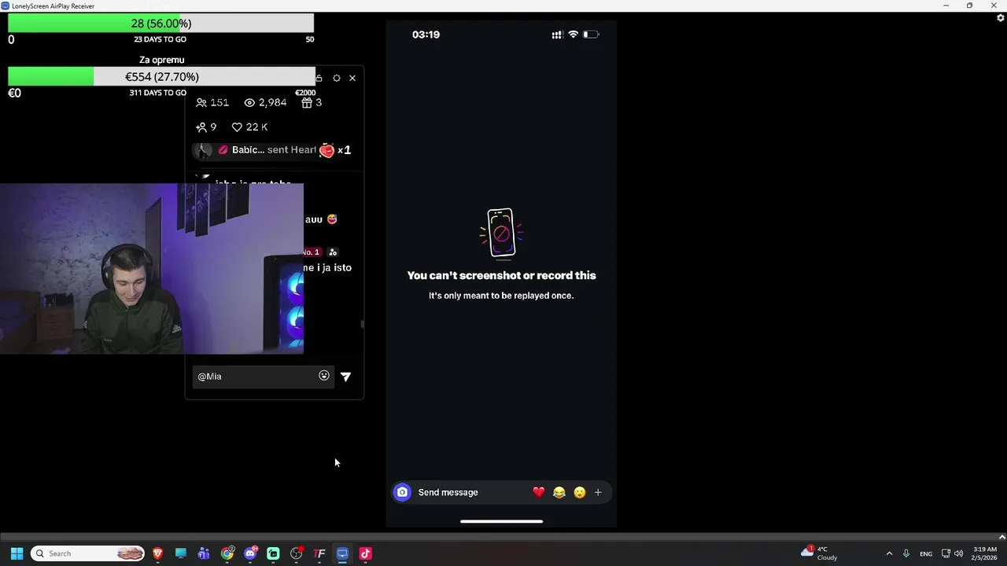Click 'You can't screenshot or record this' text
The width and height of the screenshot is (1007, 566).
(501, 275)
